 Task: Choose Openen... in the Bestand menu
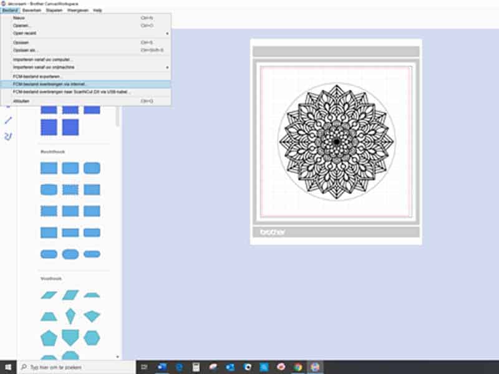click(x=85, y=26)
